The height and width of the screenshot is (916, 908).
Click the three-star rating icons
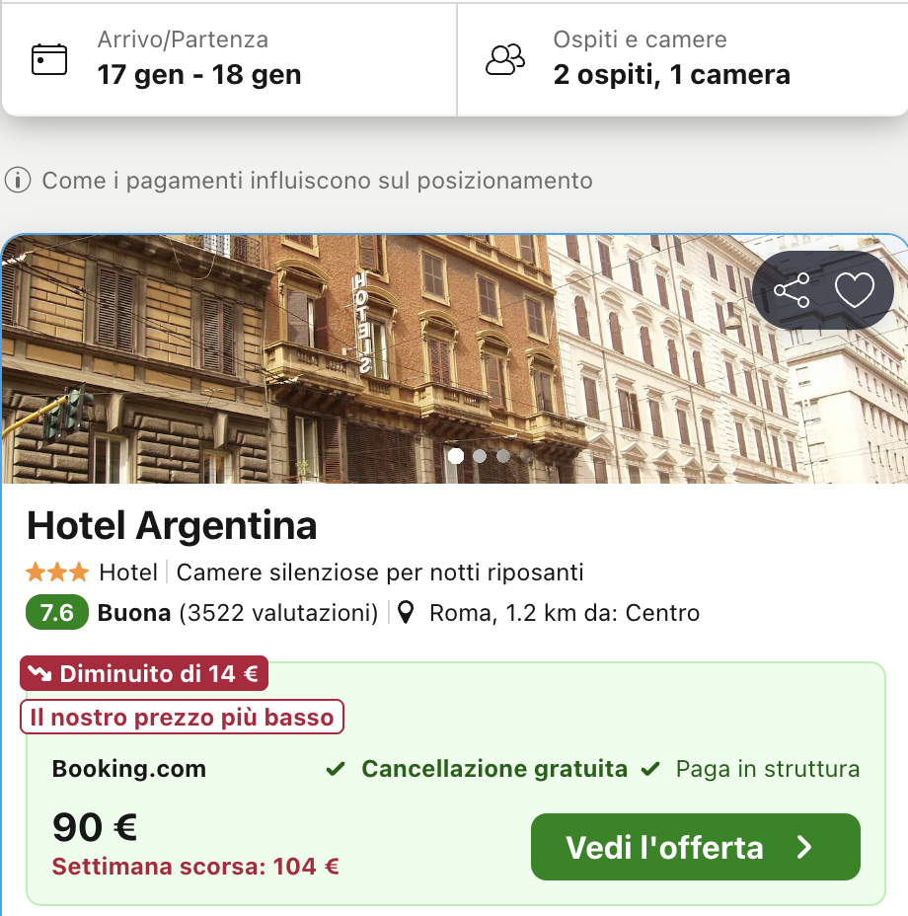click(x=57, y=572)
